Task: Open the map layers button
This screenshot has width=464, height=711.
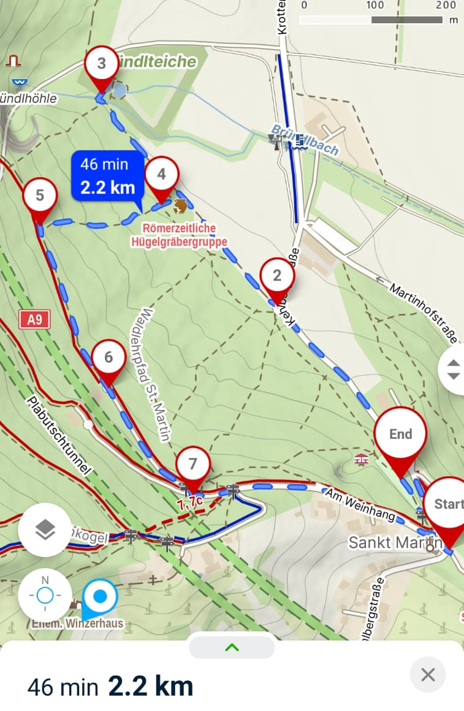Action: (45, 530)
